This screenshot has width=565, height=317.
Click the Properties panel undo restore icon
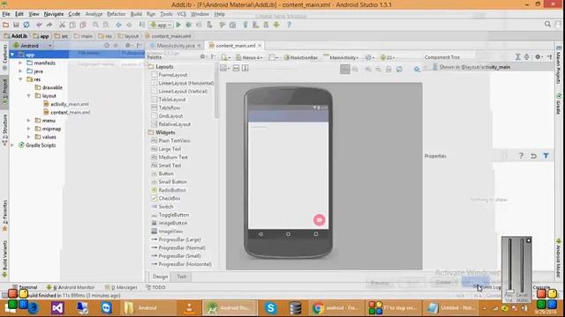tap(533, 156)
